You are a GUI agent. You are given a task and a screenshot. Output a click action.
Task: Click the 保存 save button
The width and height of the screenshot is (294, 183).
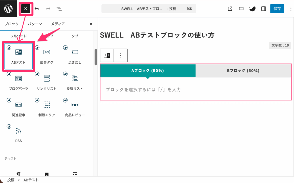click(x=277, y=9)
